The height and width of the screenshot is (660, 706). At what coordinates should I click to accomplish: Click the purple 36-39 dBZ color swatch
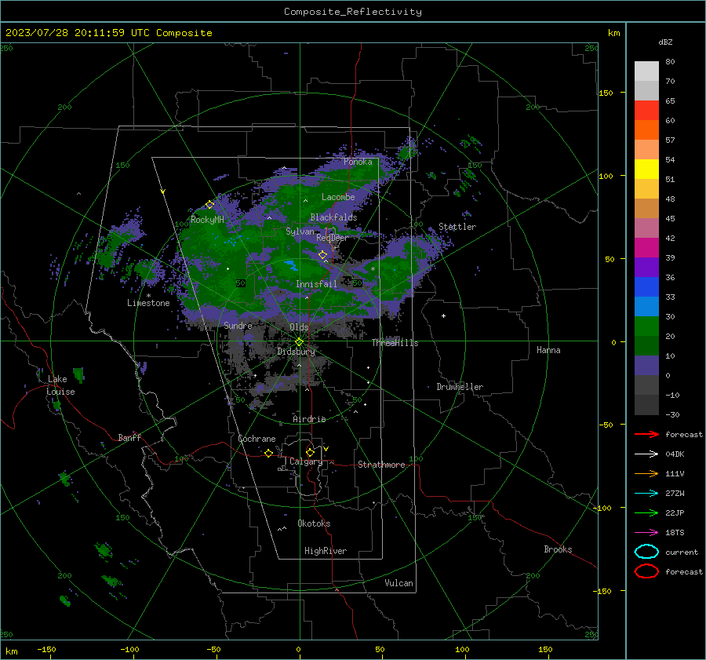click(646, 268)
